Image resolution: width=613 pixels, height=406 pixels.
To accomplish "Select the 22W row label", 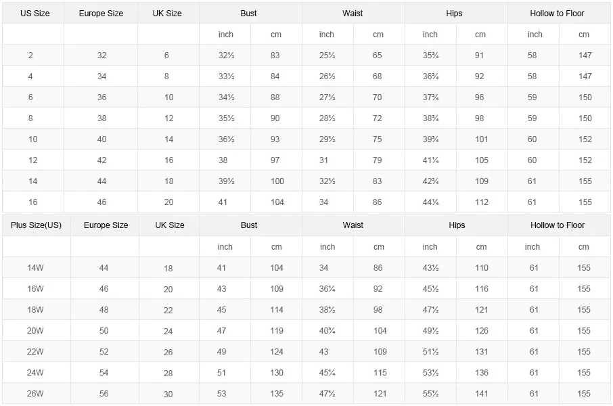I will pos(35,352).
